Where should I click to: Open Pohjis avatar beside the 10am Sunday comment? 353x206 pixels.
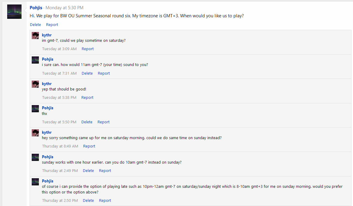coord(35,157)
